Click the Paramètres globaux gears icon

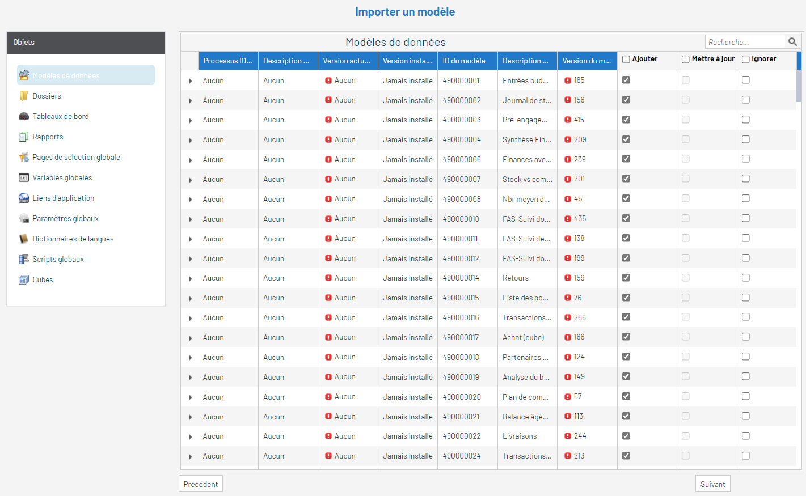click(x=24, y=218)
